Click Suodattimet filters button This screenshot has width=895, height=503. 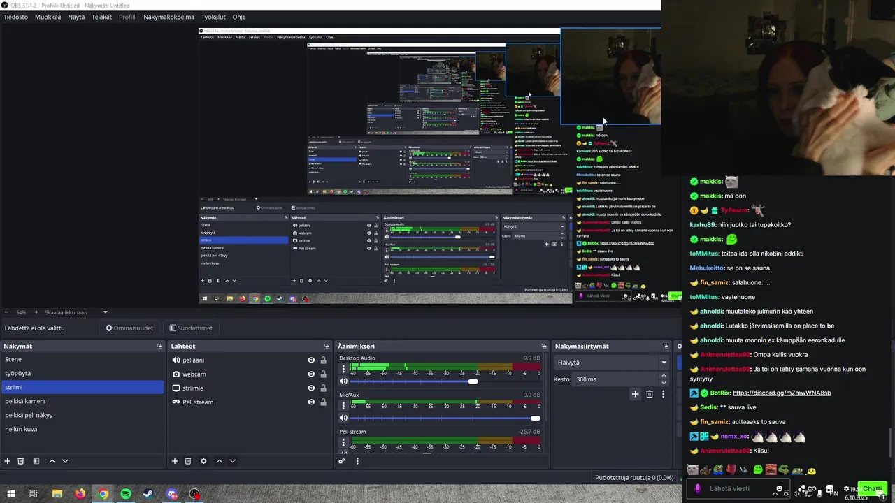pos(191,328)
